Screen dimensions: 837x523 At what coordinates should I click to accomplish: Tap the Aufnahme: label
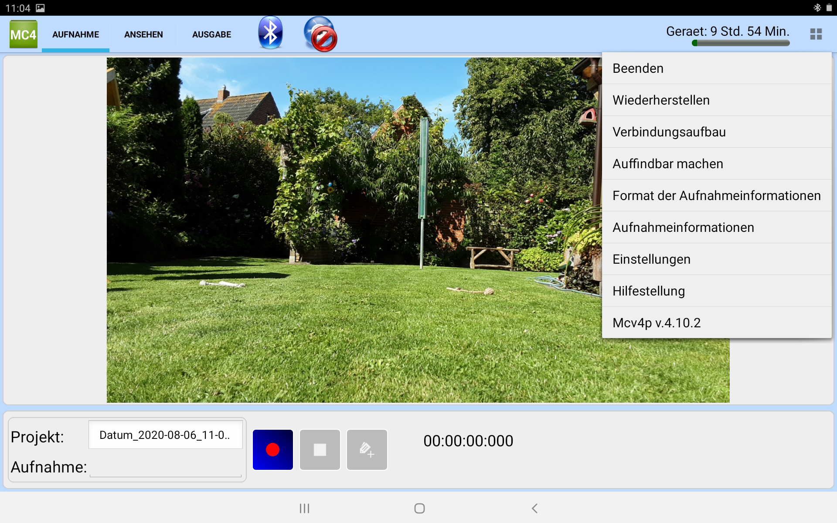coord(49,467)
